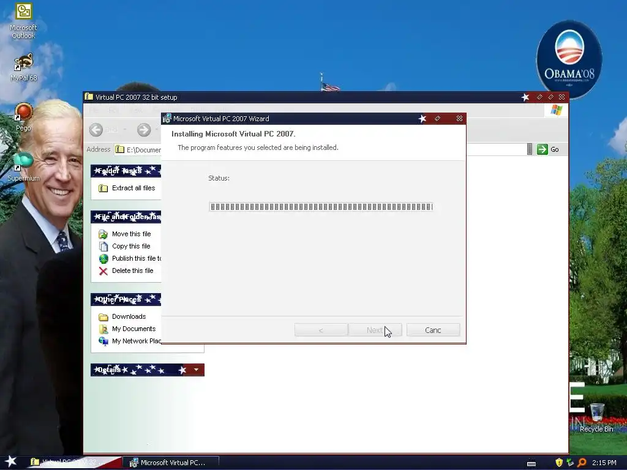Click the Back arrow in the setup folder window
The image size is (627, 470).
click(96, 130)
